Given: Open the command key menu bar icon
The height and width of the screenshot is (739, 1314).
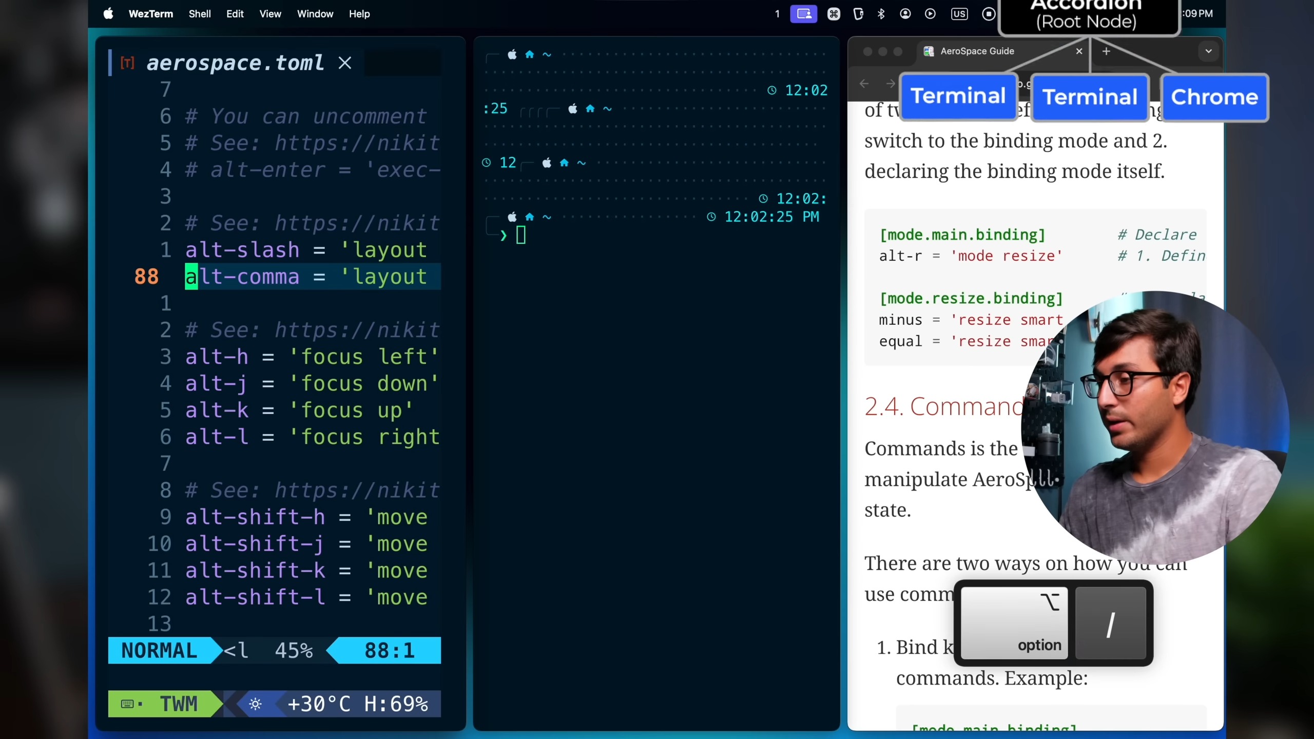Looking at the screenshot, I should pos(834,14).
